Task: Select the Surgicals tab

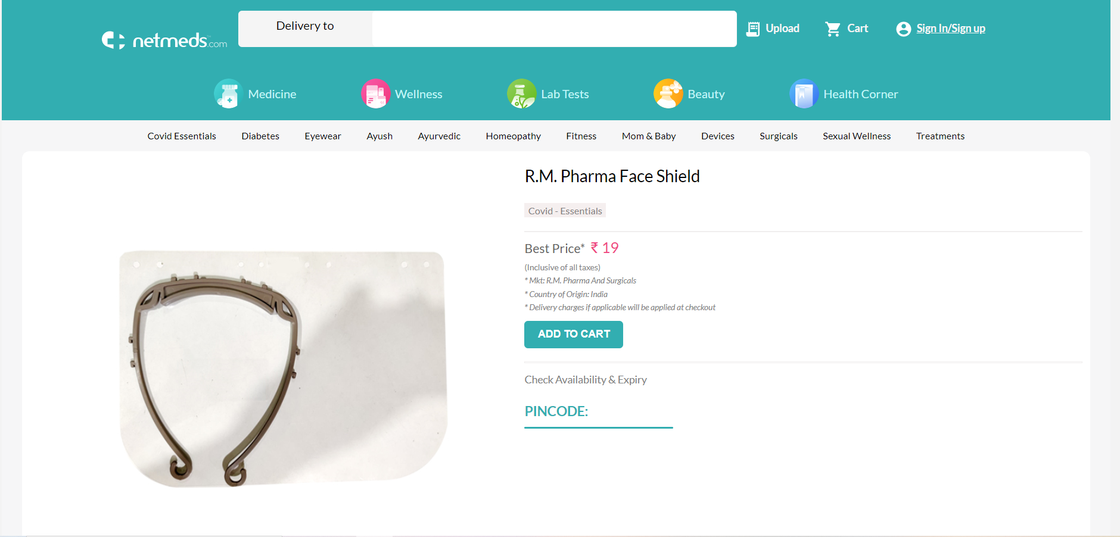Action: [778, 136]
